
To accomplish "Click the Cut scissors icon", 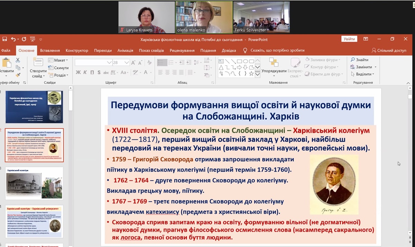I will pos(18,60).
